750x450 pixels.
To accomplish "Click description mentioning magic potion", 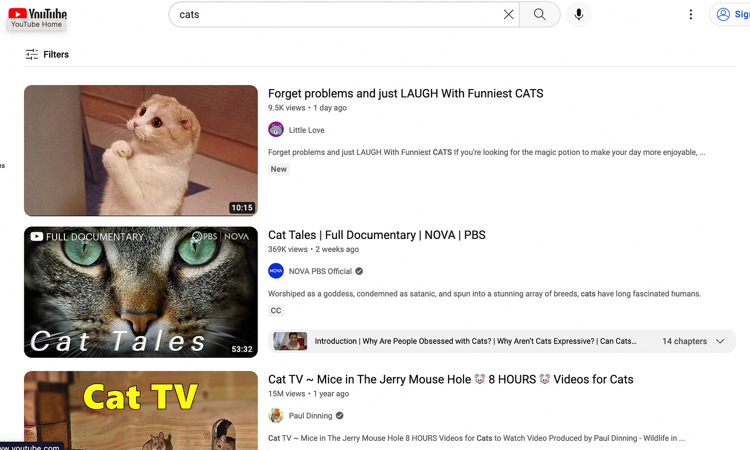I will click(x=487, y=152).
